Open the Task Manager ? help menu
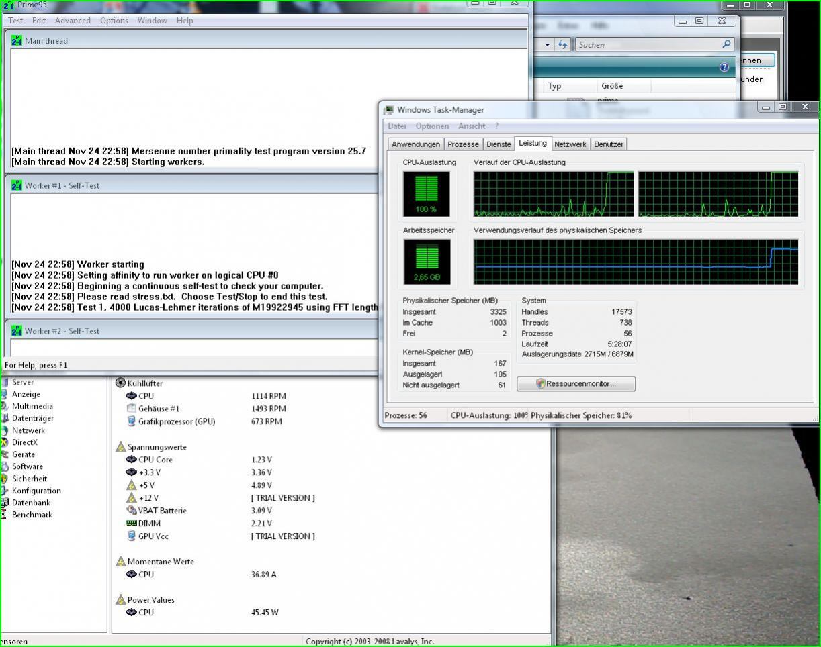The height and width of the screenshot is (647, 821). tap(497, 126)
